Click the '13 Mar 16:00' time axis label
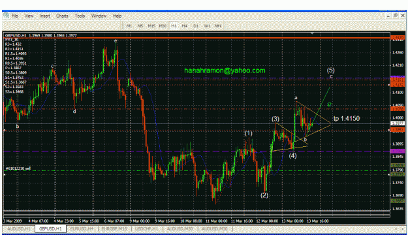Viewport: 408px width, 235px height. pyautogui.click(x=317, y=221)
